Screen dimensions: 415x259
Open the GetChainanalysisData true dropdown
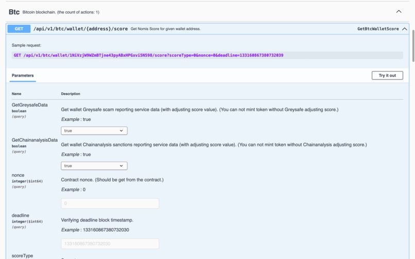click(94, 165)
